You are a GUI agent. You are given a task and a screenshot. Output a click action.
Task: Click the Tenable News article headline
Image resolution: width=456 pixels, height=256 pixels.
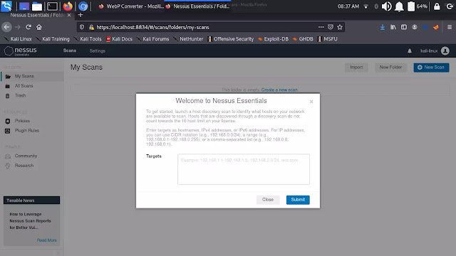coord(30,221)
